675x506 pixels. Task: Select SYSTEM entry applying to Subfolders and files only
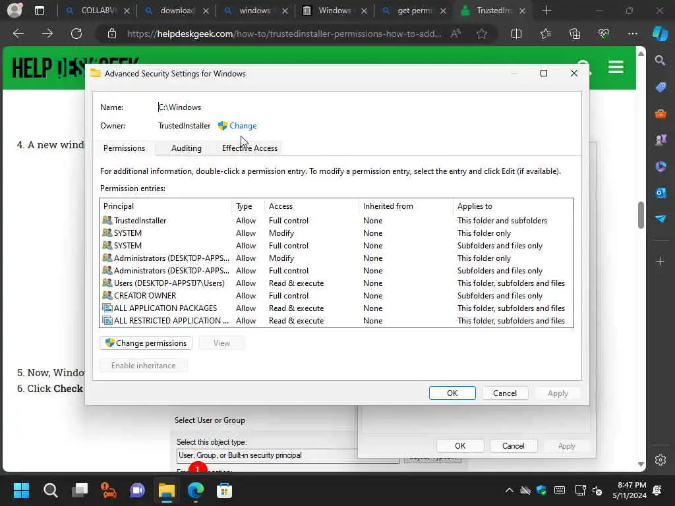click(x=336, y=245)
